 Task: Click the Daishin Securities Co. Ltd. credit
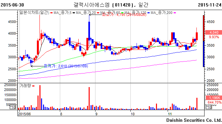[x=194, y=120]
